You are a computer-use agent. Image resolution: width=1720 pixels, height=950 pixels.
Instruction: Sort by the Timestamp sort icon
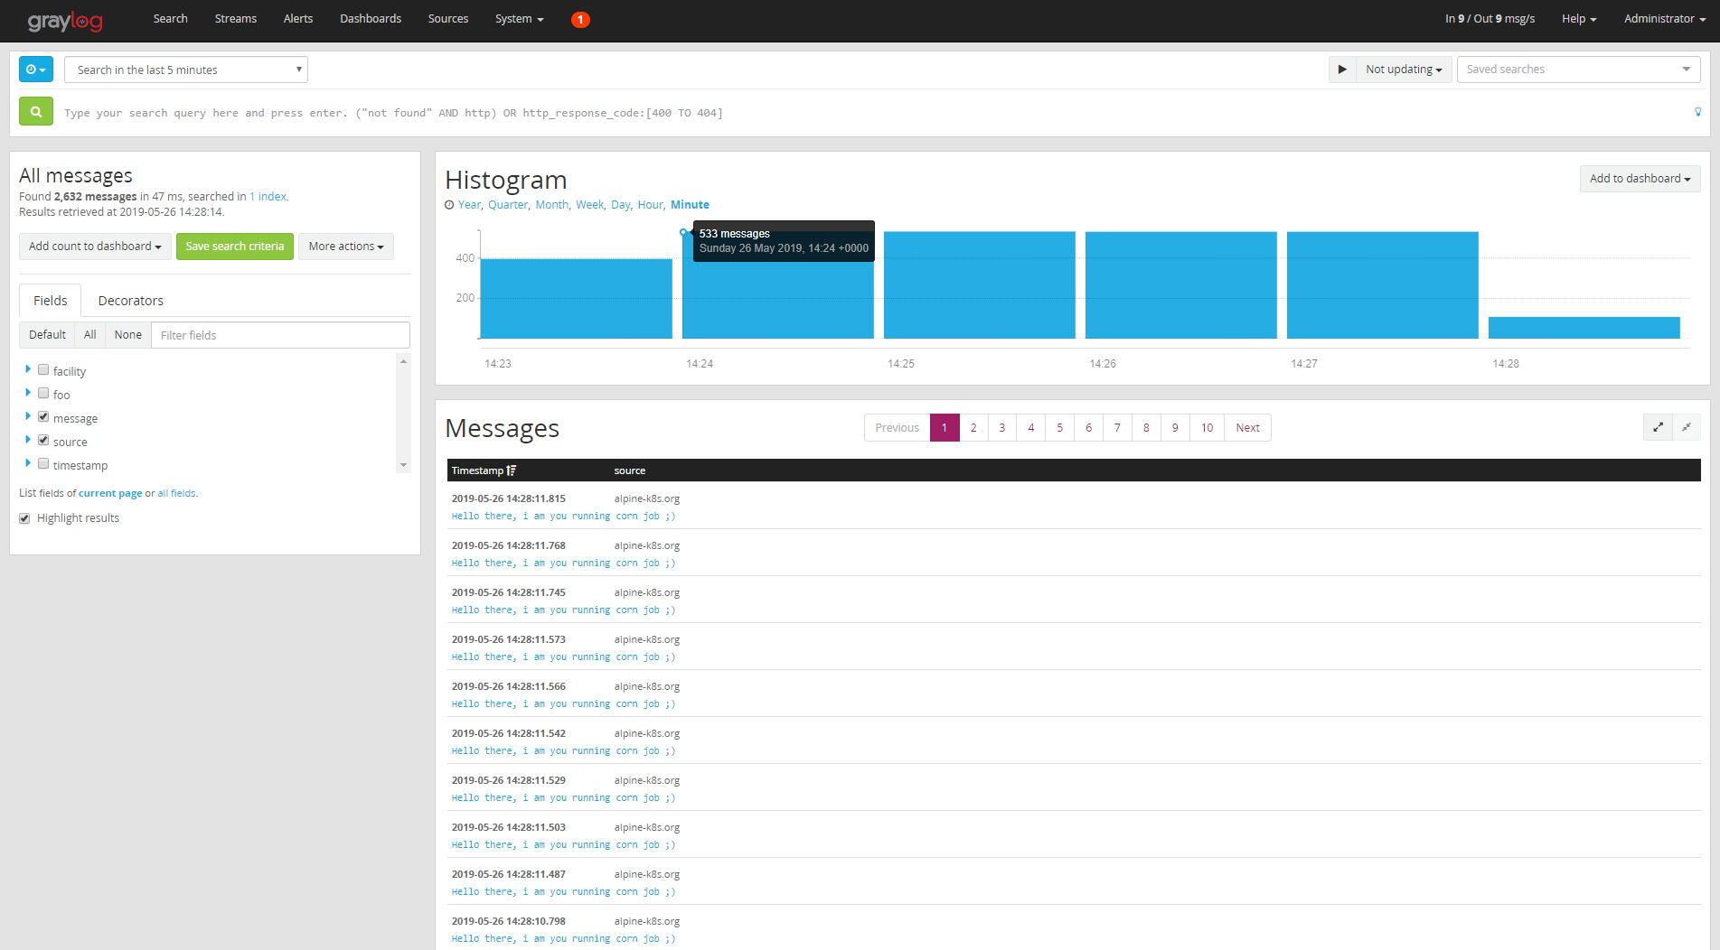[x=512, y=470]
